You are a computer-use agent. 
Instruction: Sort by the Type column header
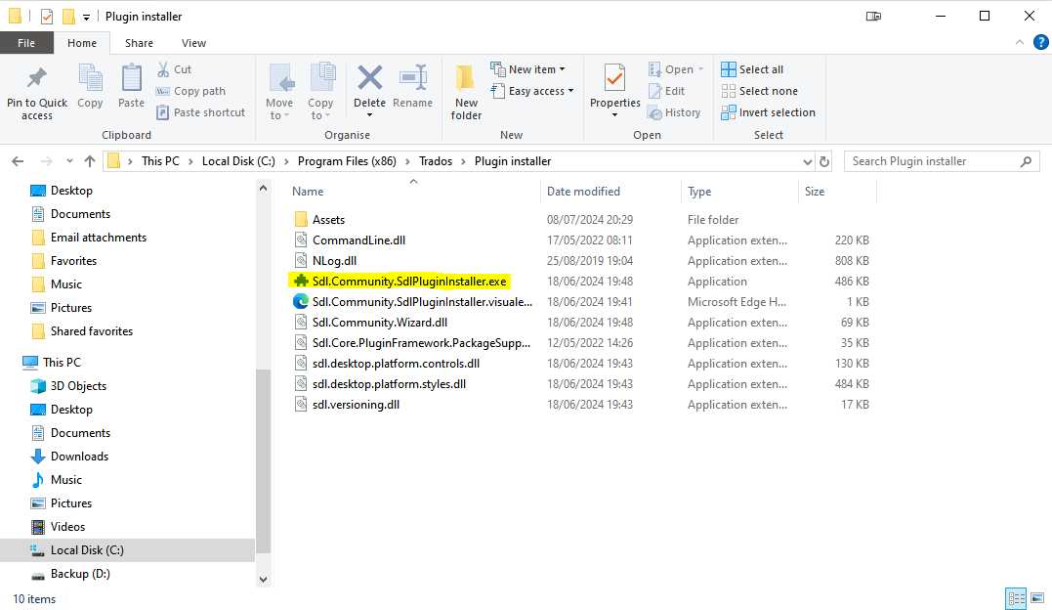(x=699, y=192)
